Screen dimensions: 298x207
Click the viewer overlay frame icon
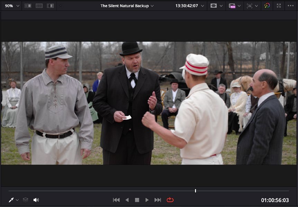(213, 6)
